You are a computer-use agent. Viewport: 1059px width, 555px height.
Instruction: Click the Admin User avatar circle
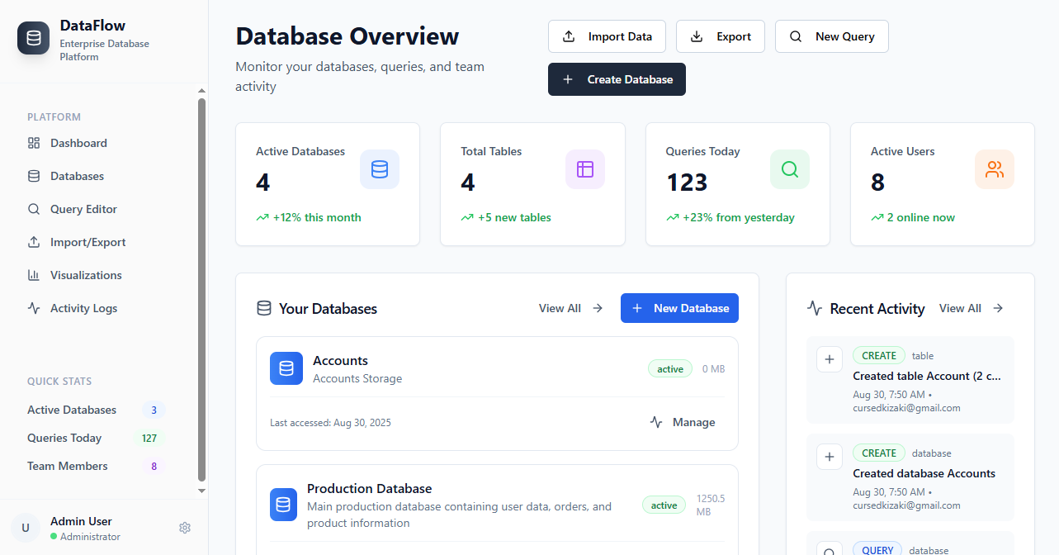26,528
